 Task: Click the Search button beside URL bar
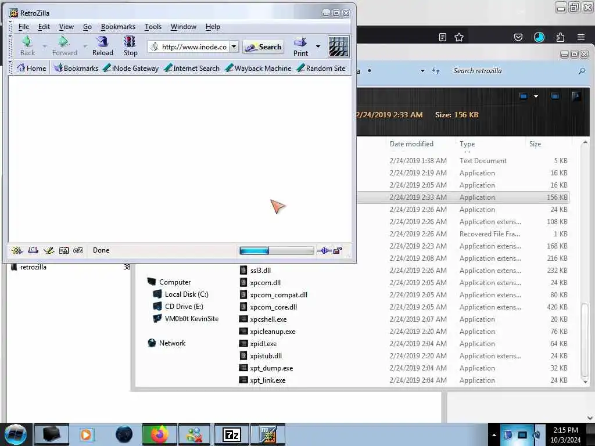(263, 47)
